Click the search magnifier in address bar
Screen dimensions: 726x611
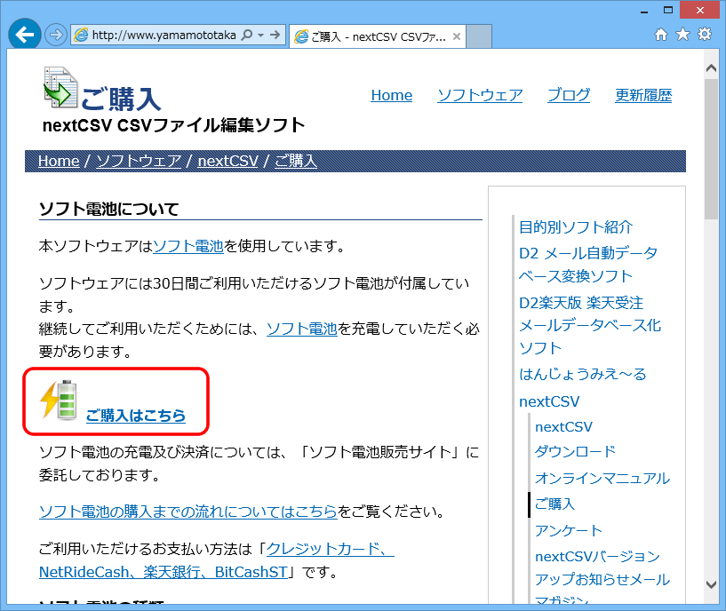pos(246,36)
